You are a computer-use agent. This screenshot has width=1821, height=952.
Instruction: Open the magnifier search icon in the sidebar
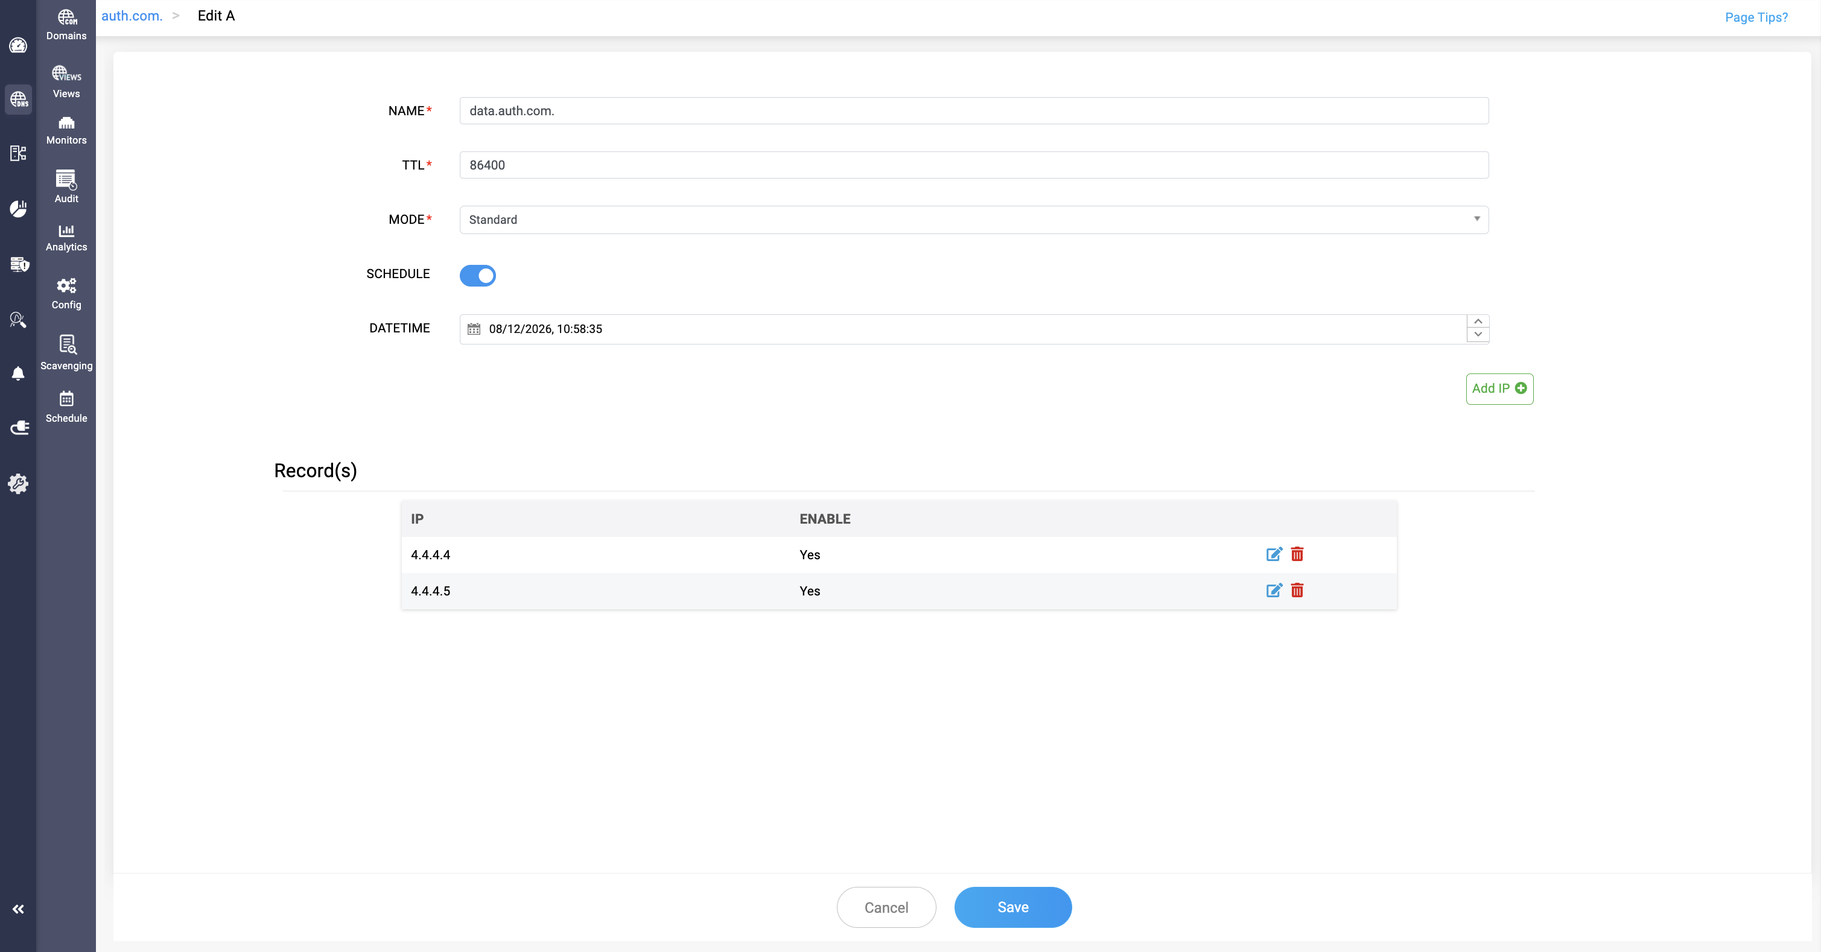click(18, 320)
